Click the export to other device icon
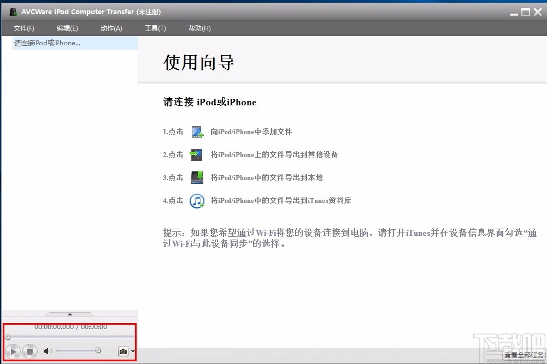Viewport: 547px width, 364px height. coord(197,154)
